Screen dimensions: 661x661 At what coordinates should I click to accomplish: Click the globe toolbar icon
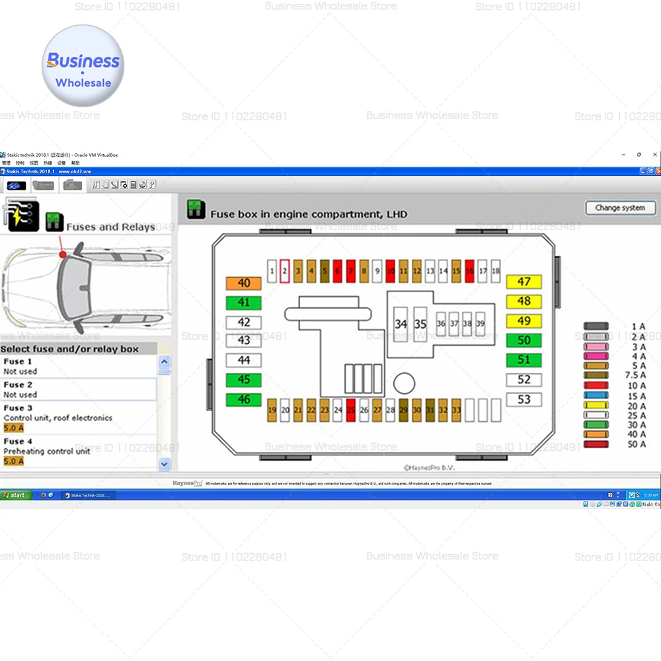point(143,184)
